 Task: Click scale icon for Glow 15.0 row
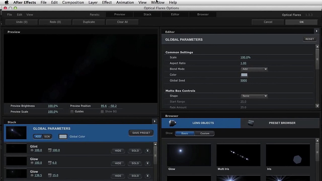(50, 175)
